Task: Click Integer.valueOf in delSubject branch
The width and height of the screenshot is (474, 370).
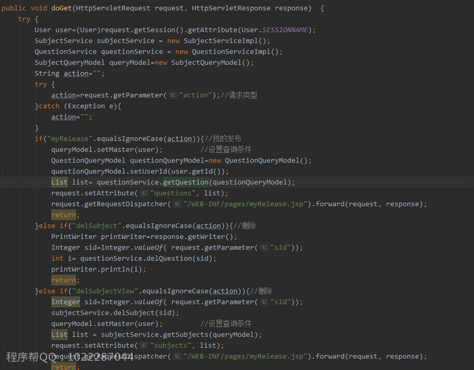Action: (131, 248)
